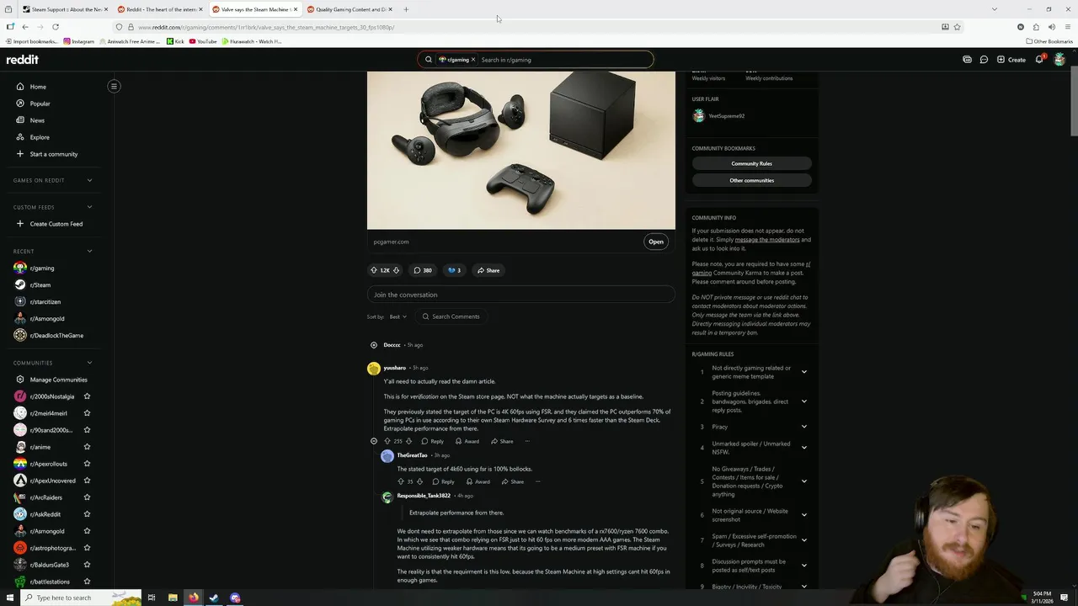Image resolution: width=1078 pixels, height=606 pixels.
Task: Click the Community Rules button
Action: [751, 163]
